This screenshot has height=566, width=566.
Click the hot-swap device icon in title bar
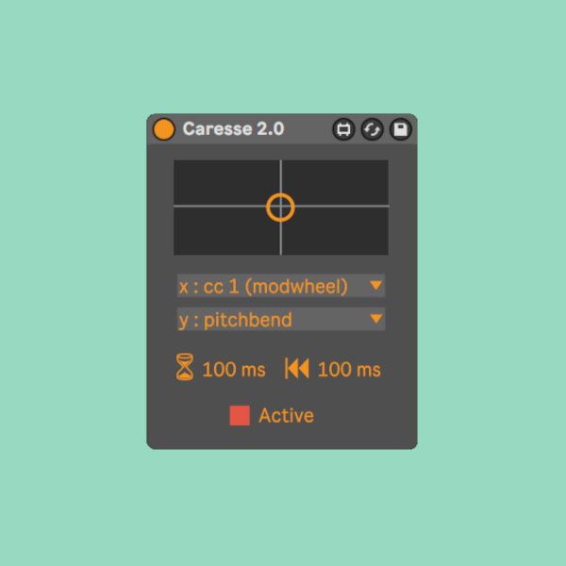343,129
